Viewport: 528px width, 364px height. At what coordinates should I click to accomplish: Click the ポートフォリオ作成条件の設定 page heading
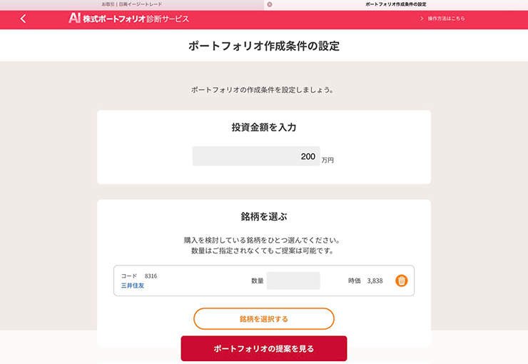tap(264, 46)
